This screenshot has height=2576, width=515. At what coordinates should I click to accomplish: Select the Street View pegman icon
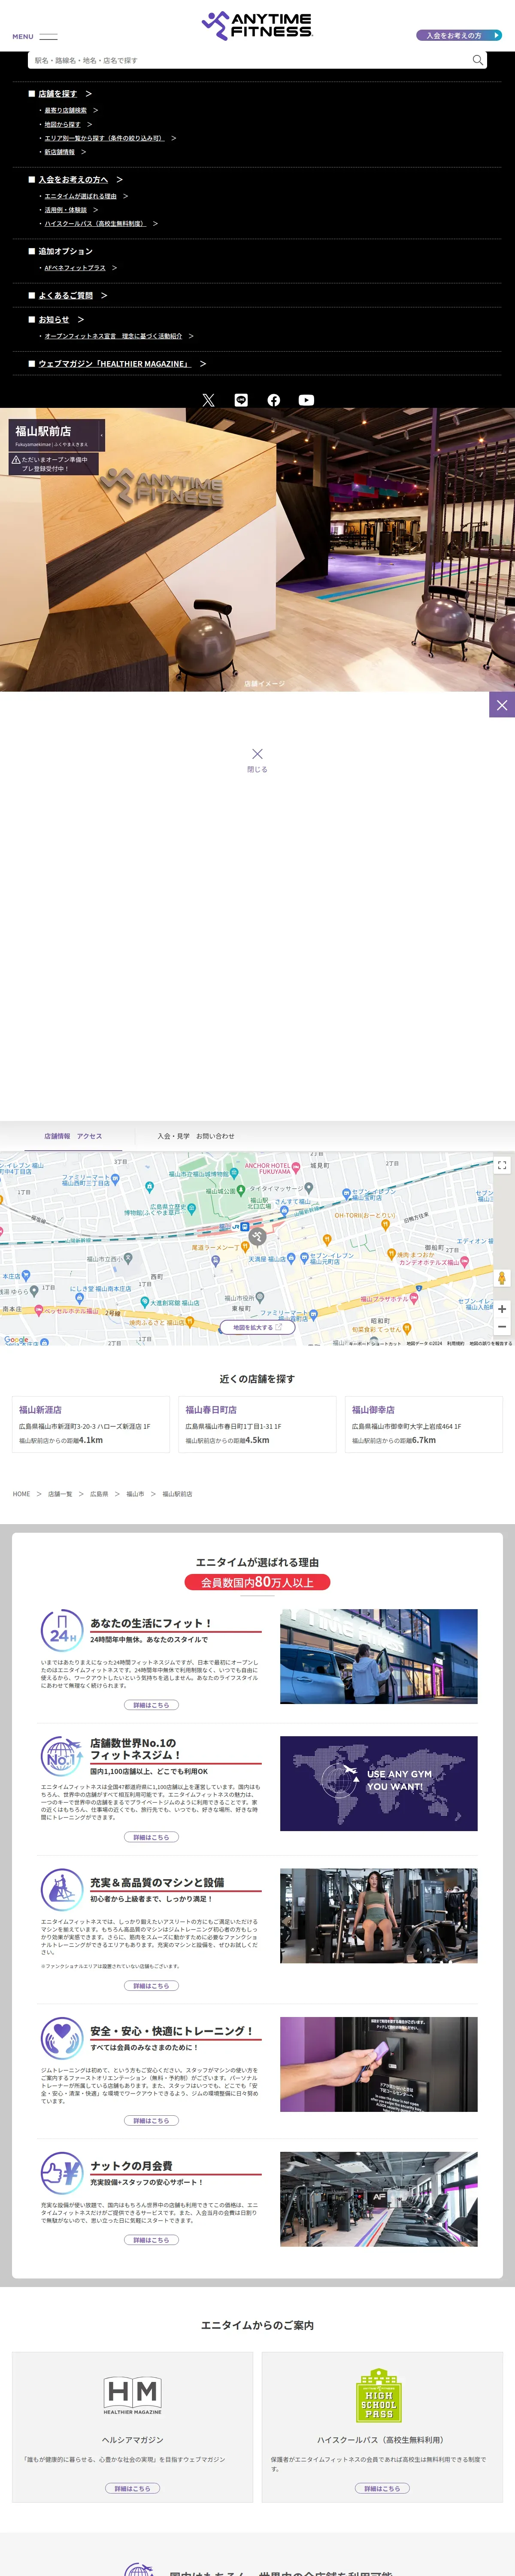[502, 1278]
